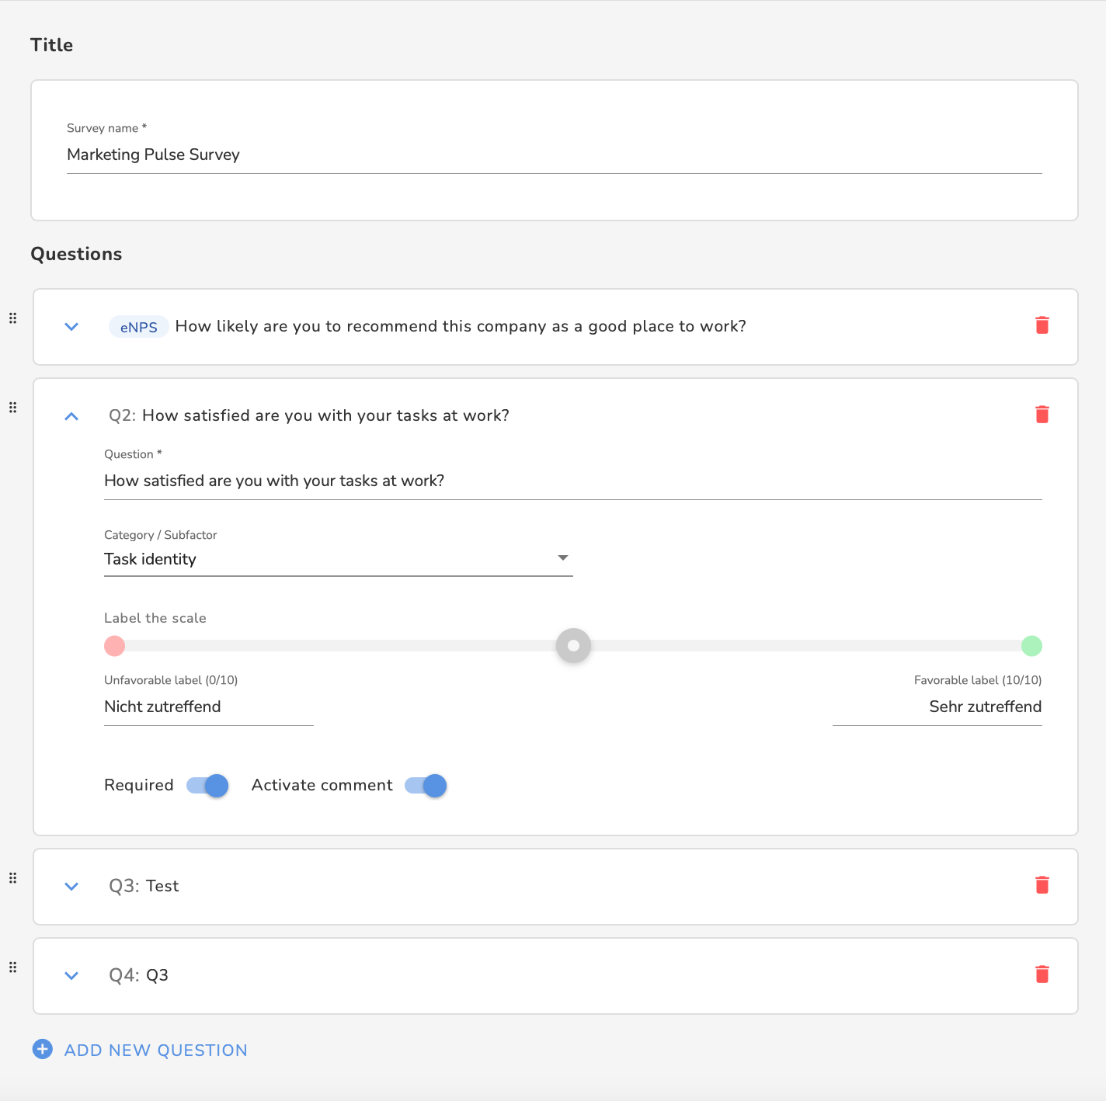Click the drag handle beside Q4: Q3
1106x1101 pixels.
click(12, 967)
